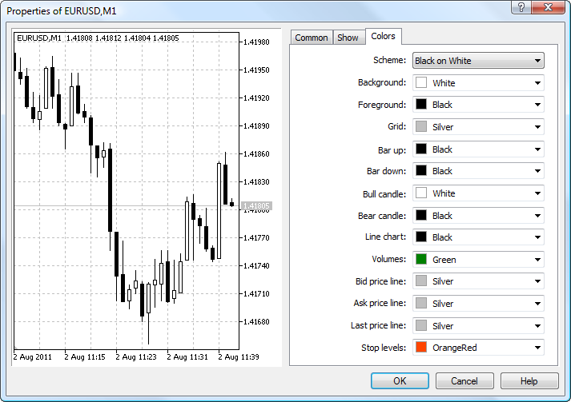Image resolution: width=571 pixels, height=402 pixels.
Task: Click the Stop levels: field label
Action: click(x=384, y=348)
